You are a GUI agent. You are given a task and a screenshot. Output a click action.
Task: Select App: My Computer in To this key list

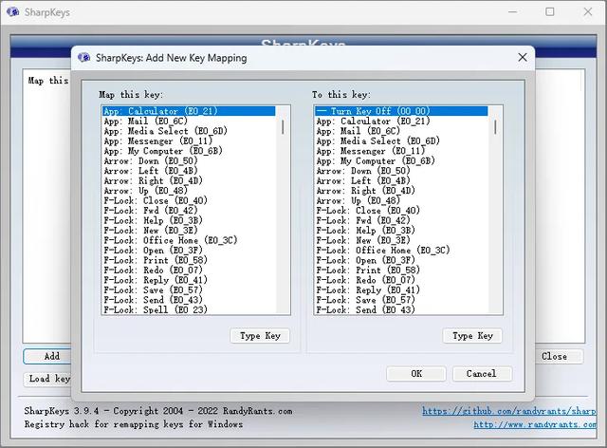tap(401, 160)
